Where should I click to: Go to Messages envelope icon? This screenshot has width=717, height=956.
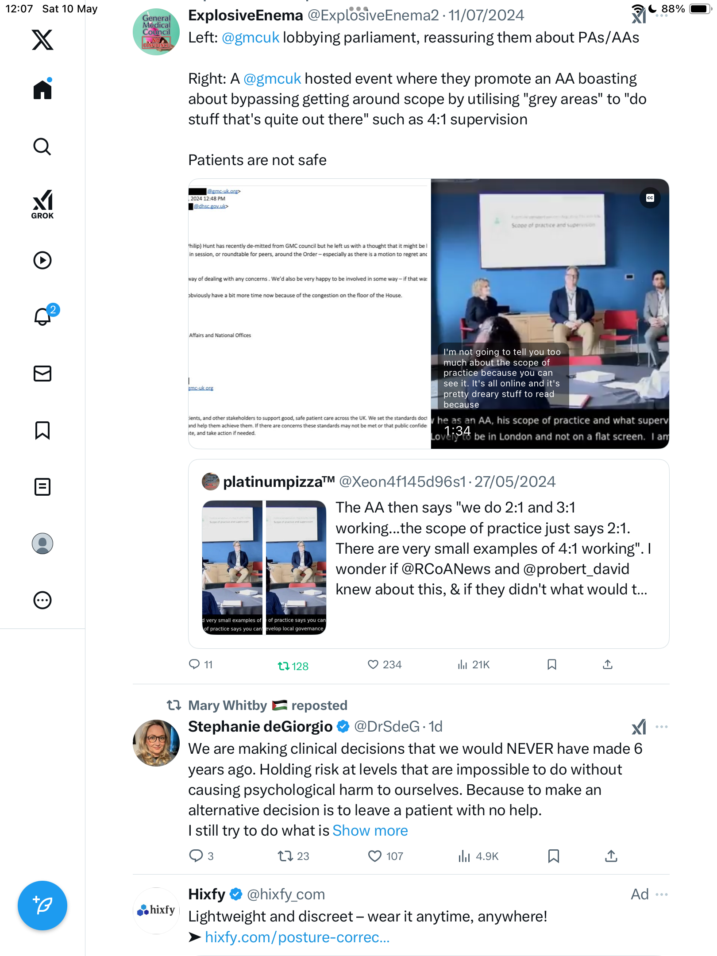tap(42, 373)
